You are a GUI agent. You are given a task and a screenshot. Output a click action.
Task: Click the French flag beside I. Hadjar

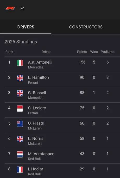(x=20, y=170)
